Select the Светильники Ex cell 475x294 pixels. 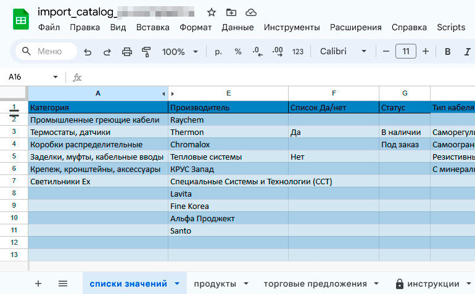98,182
